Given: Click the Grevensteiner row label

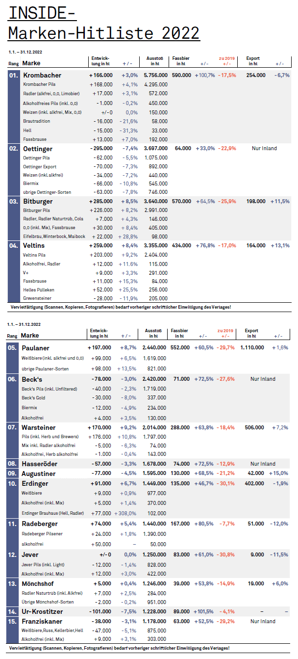Looking at the screenshot, I should 37,299.
